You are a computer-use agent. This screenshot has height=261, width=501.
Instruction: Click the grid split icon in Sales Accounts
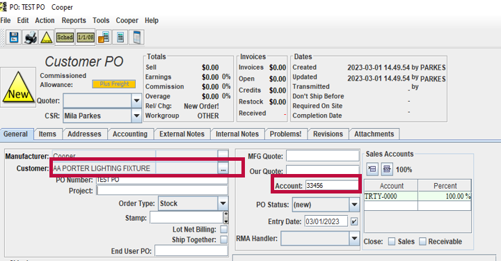pyautogui.click(x=387, y=169)
